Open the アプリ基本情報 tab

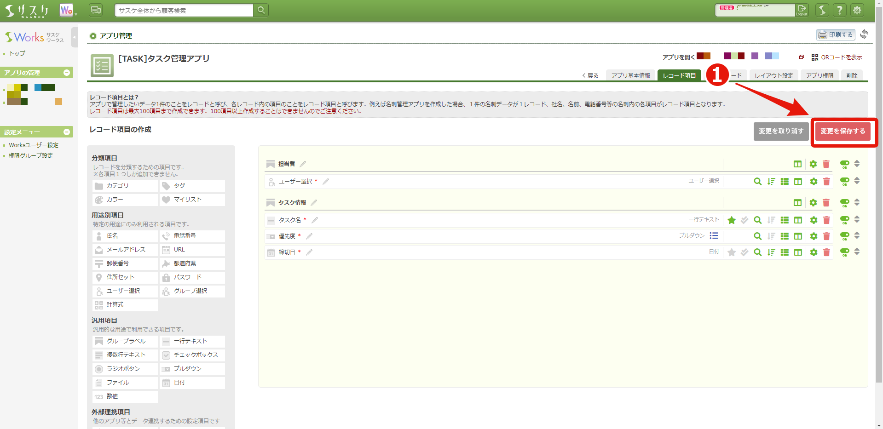(630, 75)
